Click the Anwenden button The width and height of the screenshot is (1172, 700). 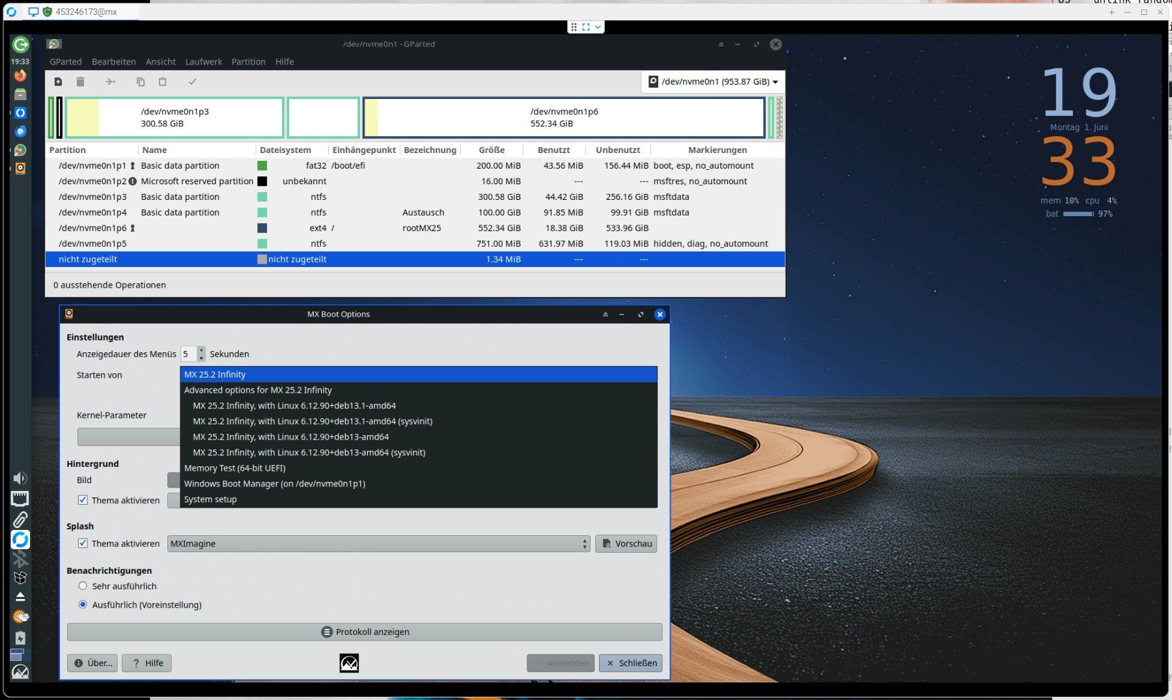click(561, 663)
